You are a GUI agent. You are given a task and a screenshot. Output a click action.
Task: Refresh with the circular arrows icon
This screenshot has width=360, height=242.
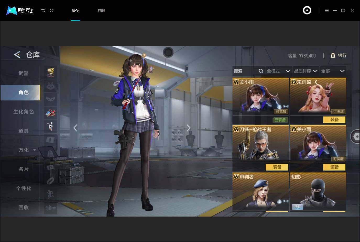pyautogui.click(x=52, y=10)
